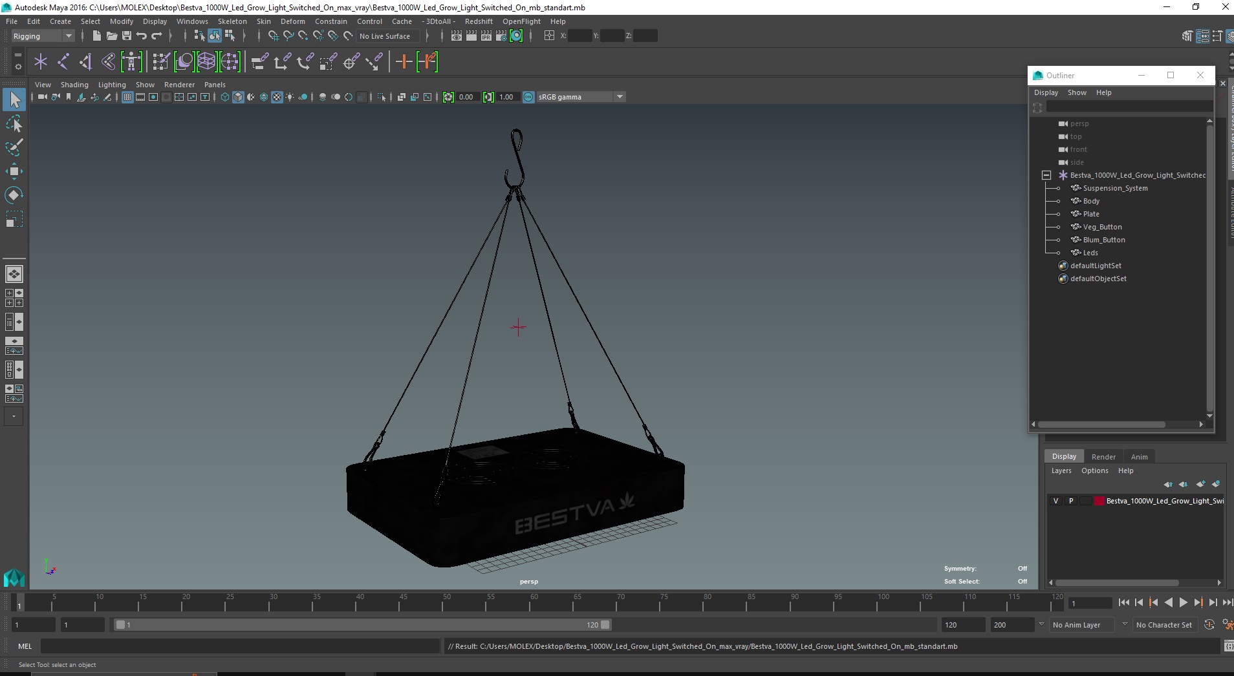
Task: Collapse Bestva_1000W group in Outliner
Action: pyautogui.click(x=1046, y=175)
